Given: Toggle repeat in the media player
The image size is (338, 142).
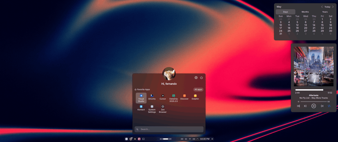Looking at the screenshot, I should (x=329, y=106).
